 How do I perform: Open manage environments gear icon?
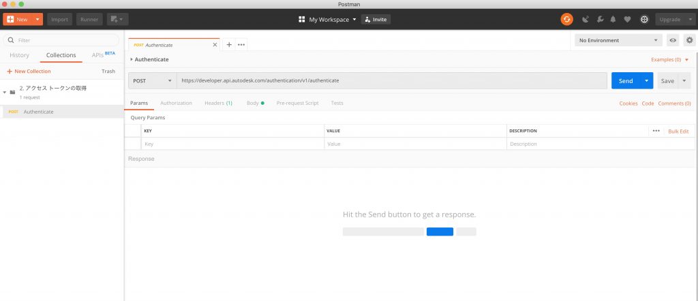click(x=690, y=40)
